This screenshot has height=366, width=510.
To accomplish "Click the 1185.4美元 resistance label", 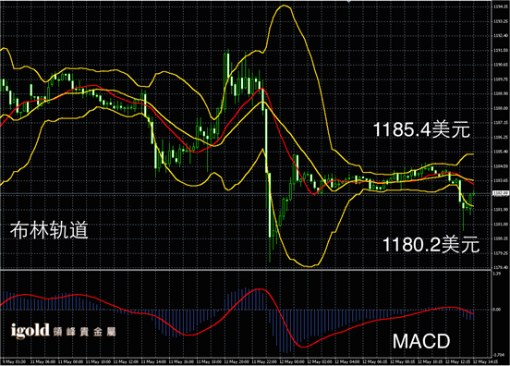I will 421,129.
